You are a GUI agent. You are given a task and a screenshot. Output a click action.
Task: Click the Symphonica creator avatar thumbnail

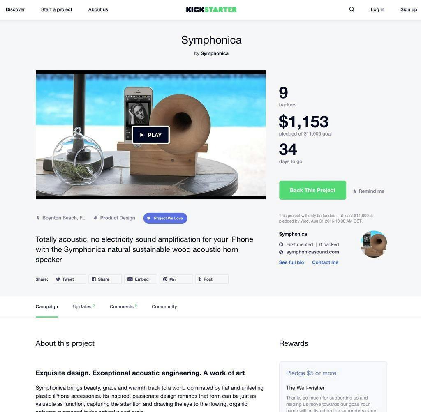point(373,244)
